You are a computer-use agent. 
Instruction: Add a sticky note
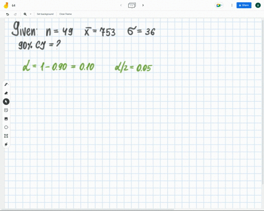6,110
